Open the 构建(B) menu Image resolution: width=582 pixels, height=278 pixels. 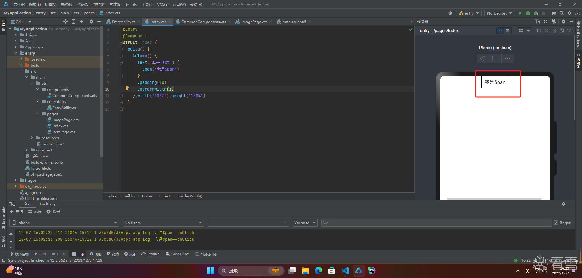tap(115, 4)
